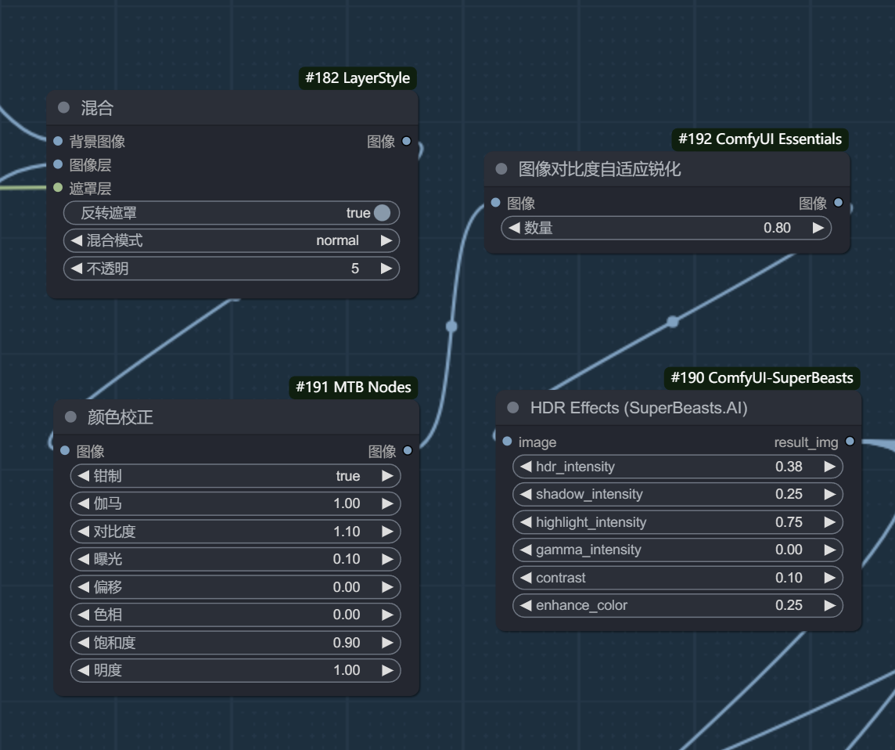Viewport: 895px width, 750px height.
Task: Decrease 偏移 with left arrow
Action: pyautogui.click(x=84, y=586)
